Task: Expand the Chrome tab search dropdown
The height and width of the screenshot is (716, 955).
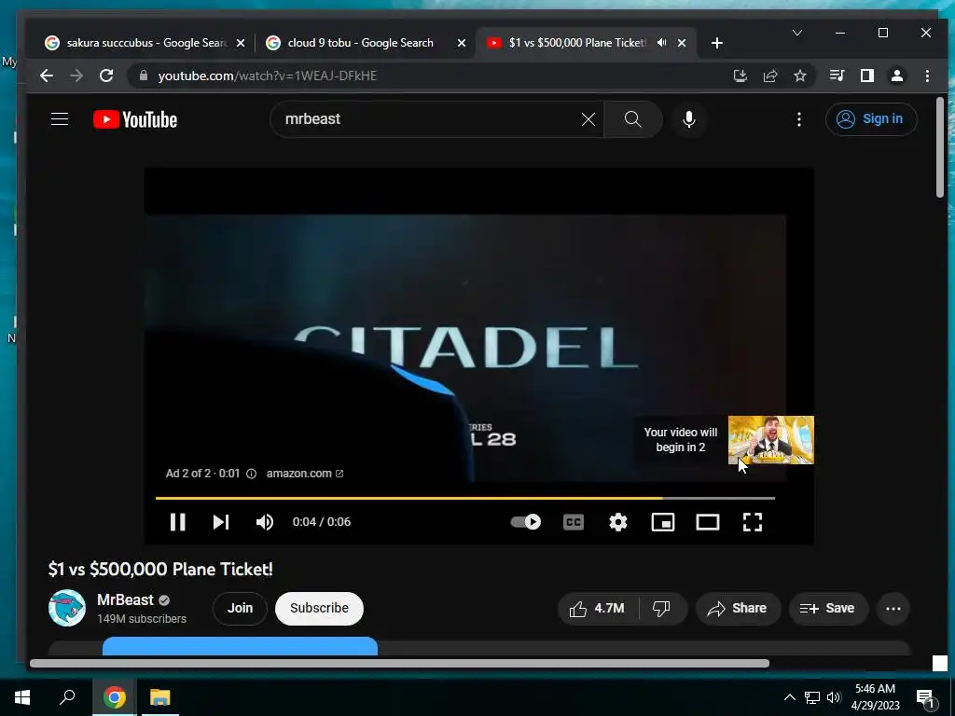Action: point(797,33)
